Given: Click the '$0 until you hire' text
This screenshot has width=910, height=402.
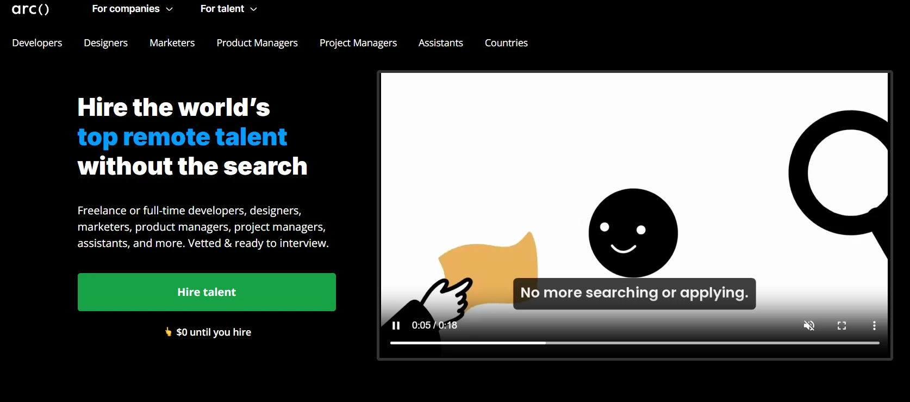Looking at the screenshot, I should 214,332.
